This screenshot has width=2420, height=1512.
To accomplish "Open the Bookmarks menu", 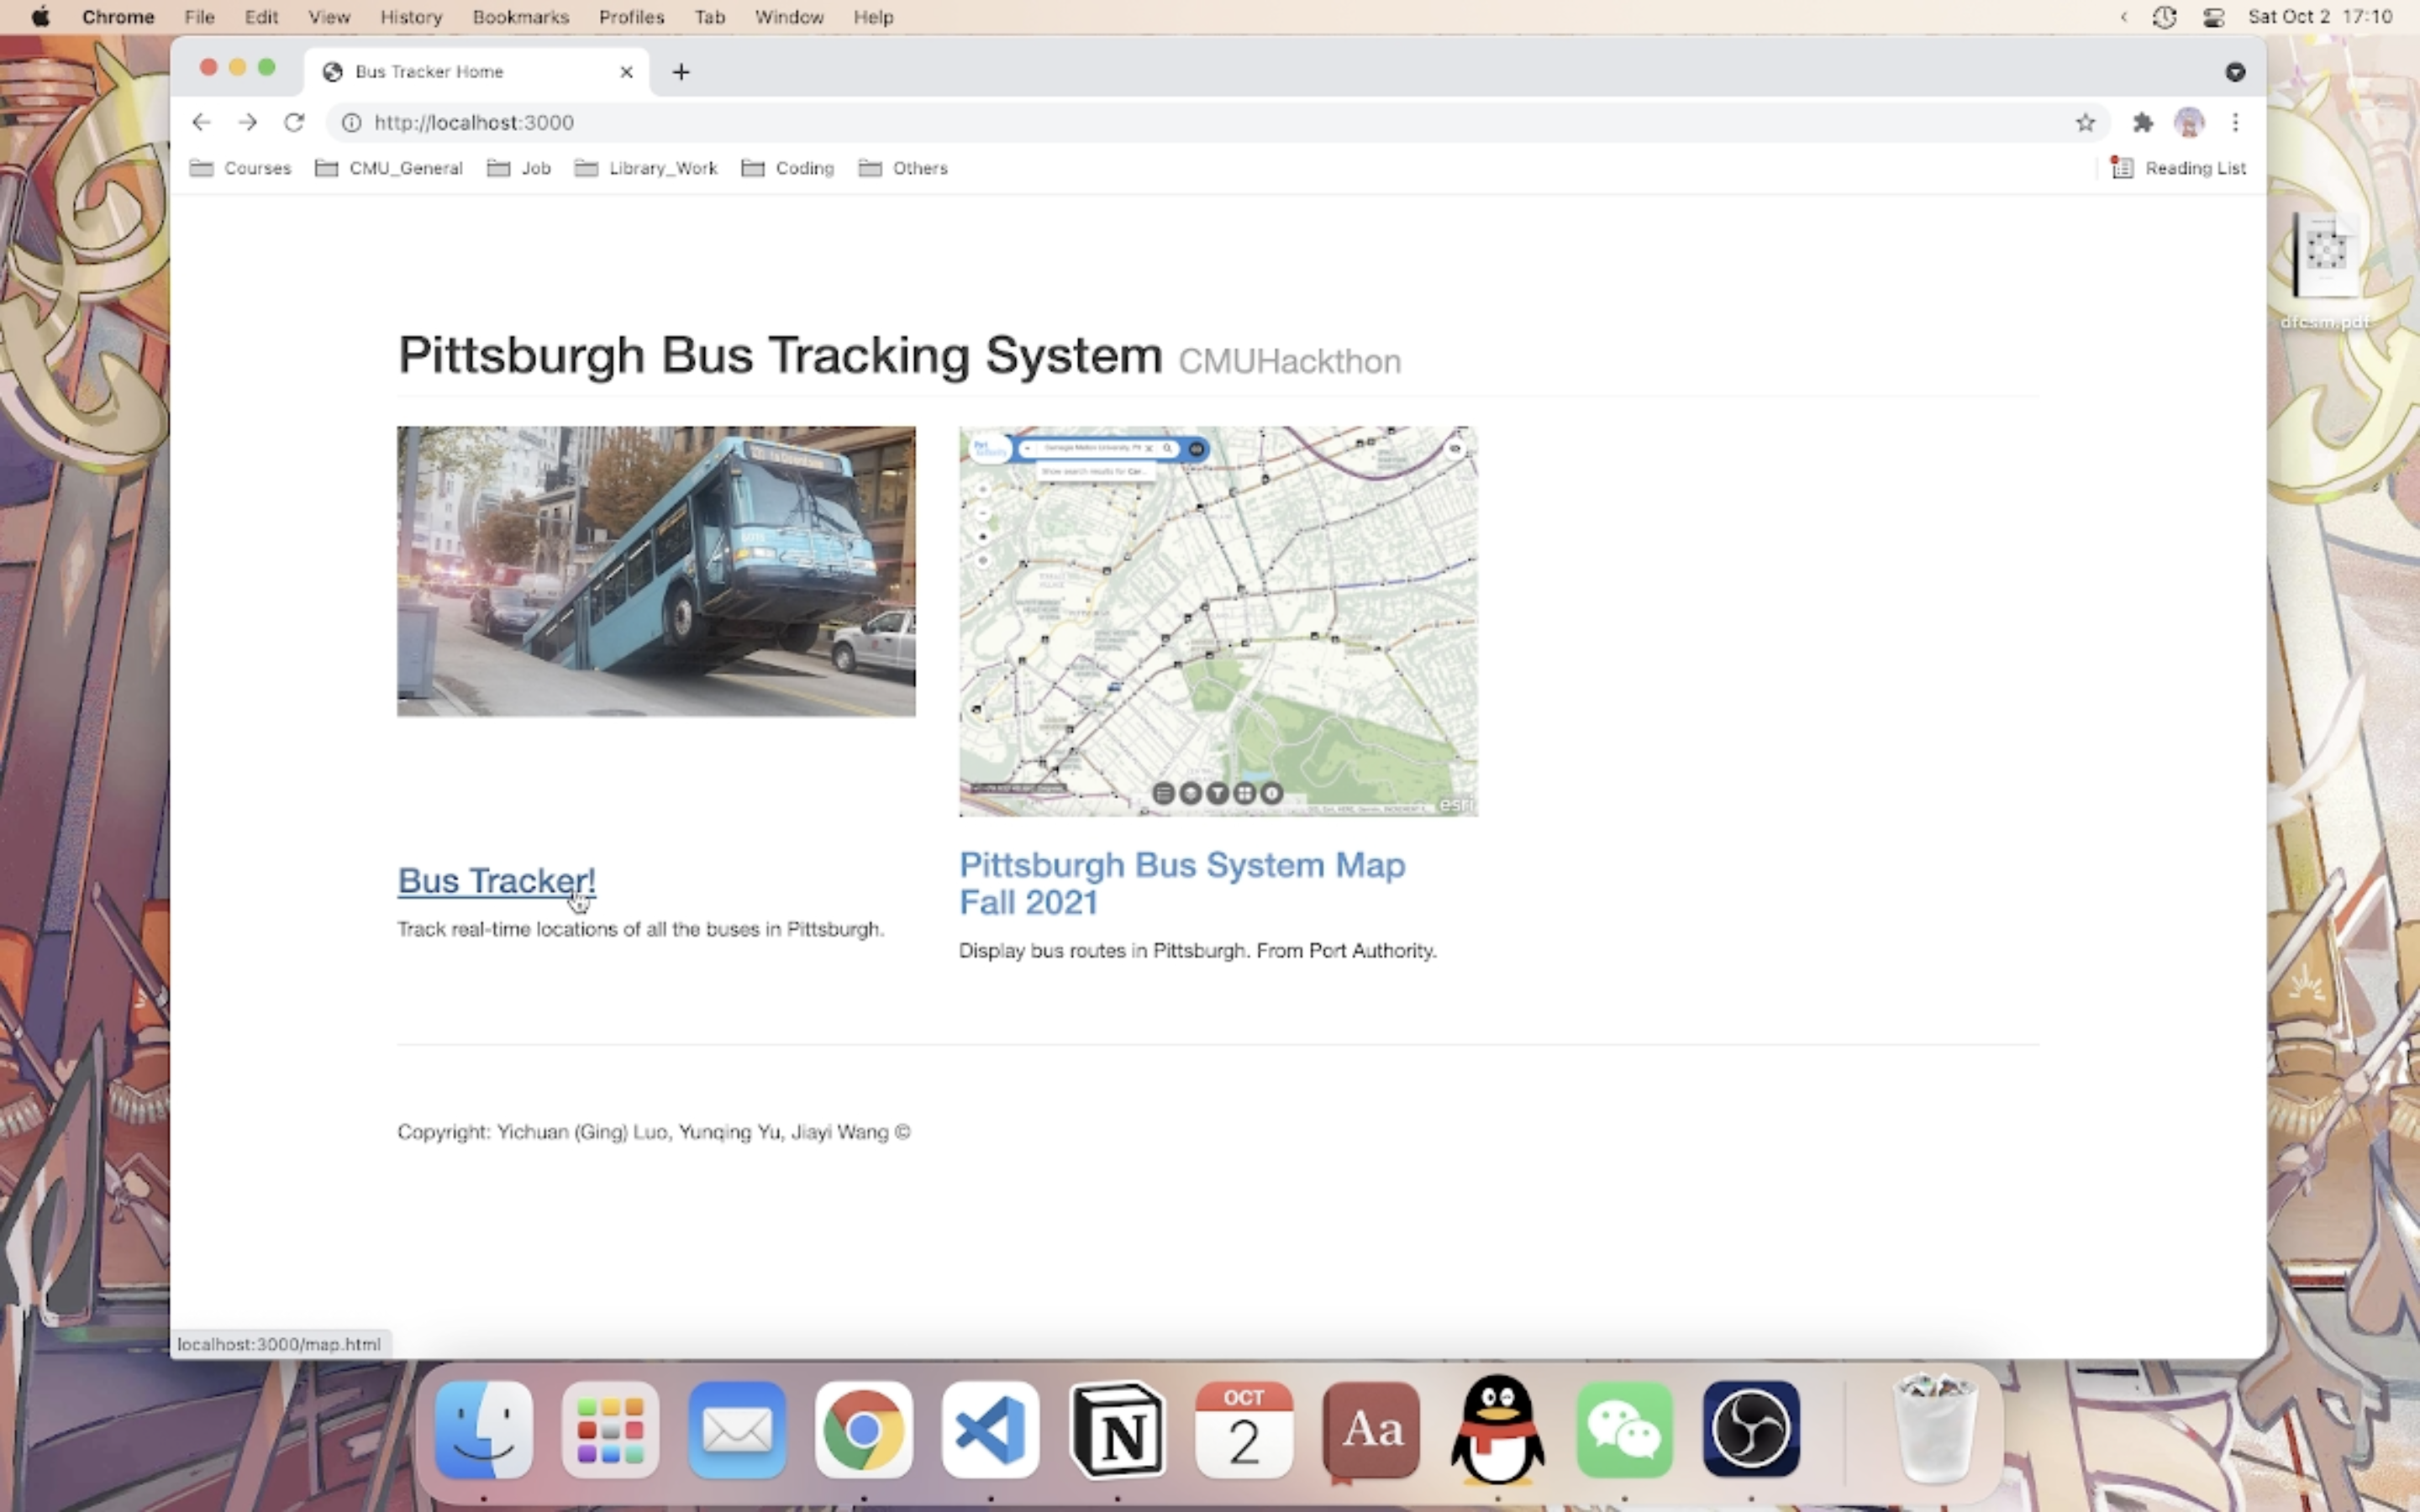I will pos(520,17).
